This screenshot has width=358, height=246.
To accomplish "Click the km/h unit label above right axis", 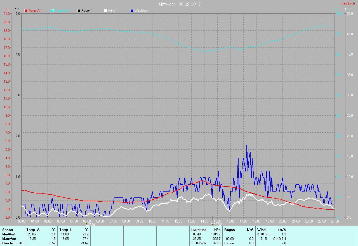I will (x=349, y=9).
